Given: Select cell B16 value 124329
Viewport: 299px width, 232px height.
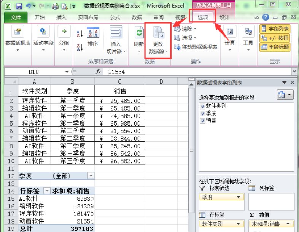Looking at the screenshot, I should [73, 206].
